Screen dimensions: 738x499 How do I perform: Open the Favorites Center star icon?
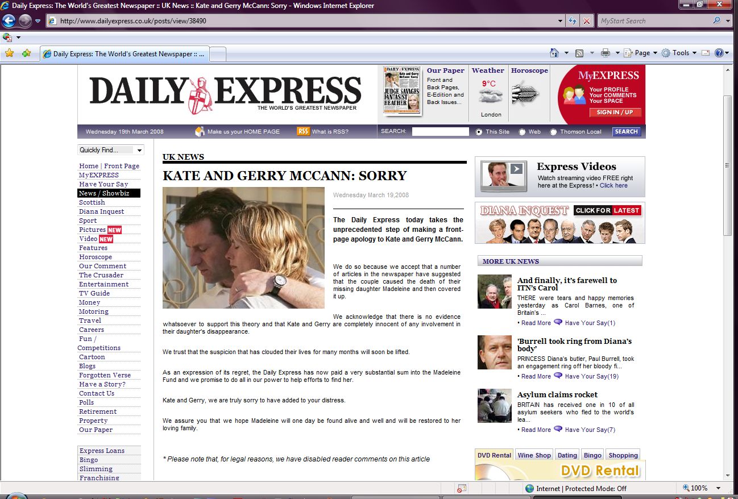9,53
